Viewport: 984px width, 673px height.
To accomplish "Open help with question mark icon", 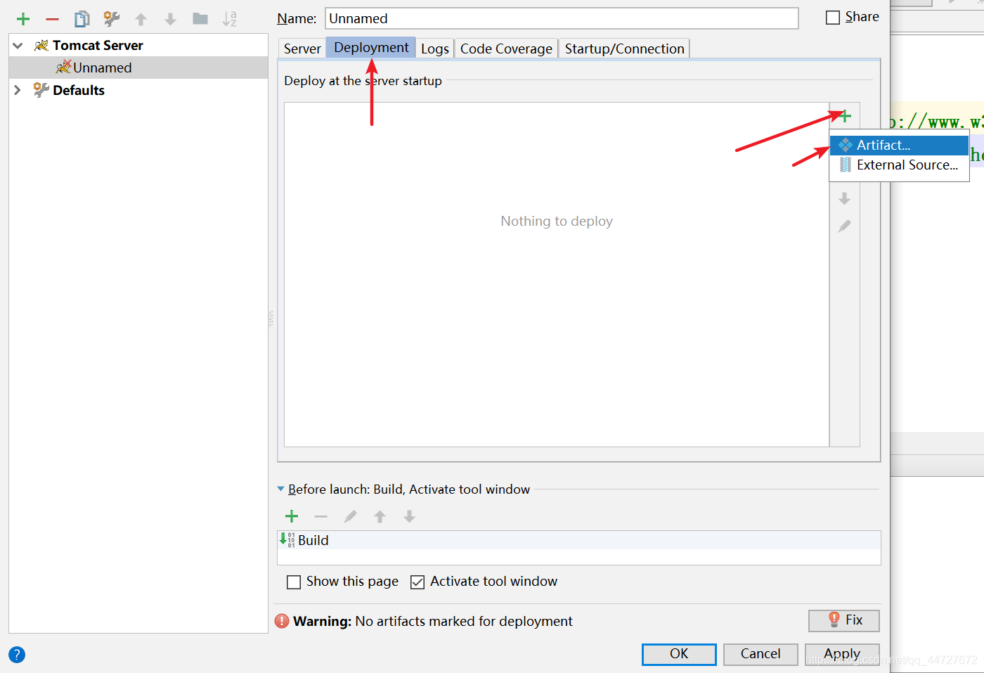I will 17,655.
